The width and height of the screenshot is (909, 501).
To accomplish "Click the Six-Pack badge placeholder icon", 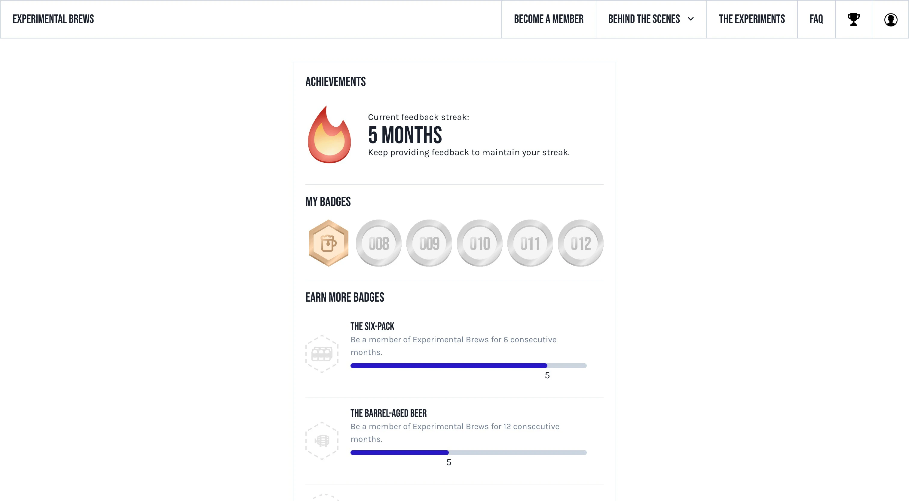I will (x=322, y=353).
